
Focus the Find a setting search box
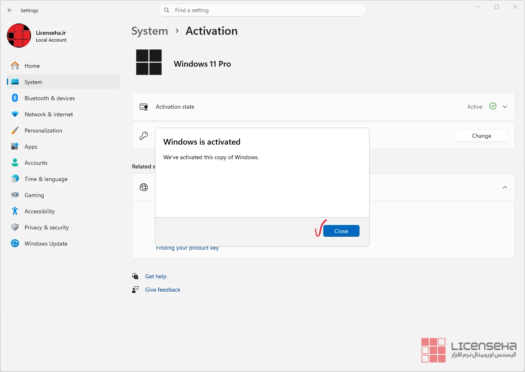[x=262, y=10]
